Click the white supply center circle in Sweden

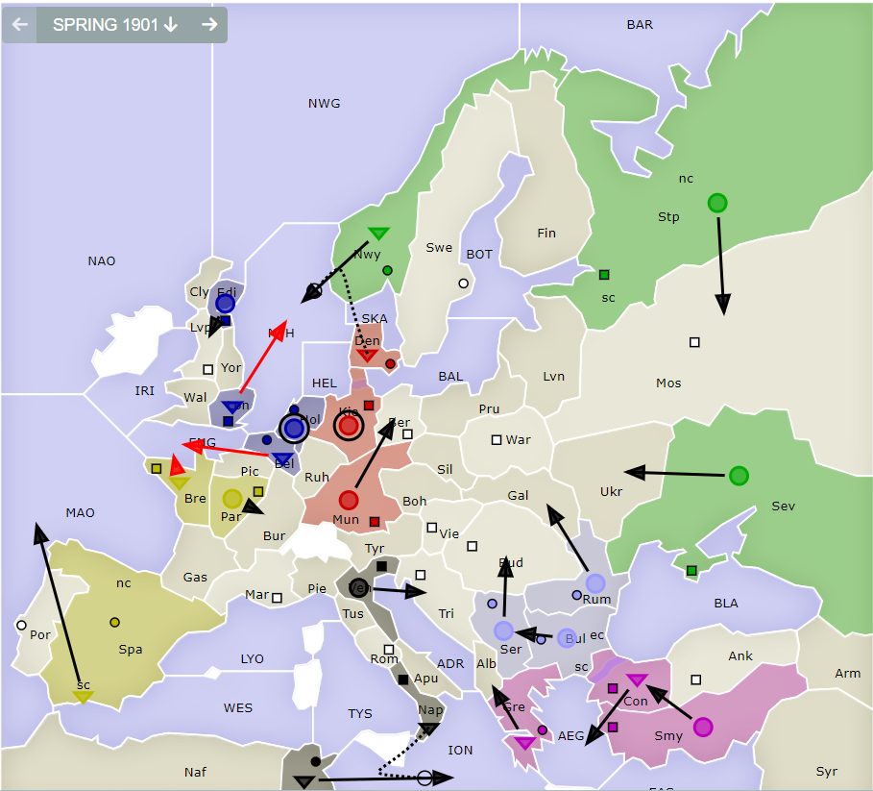tap(463, 284)
